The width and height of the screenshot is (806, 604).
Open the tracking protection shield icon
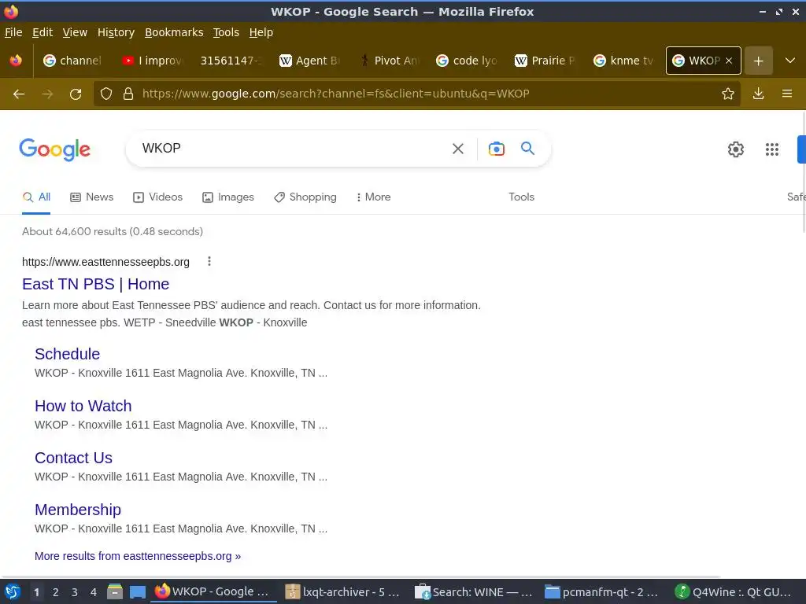coord(106,94)
